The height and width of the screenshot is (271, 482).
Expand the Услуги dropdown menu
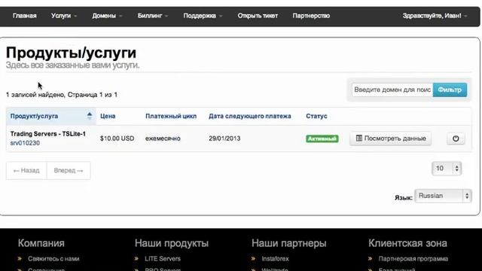tap(64, 16)
